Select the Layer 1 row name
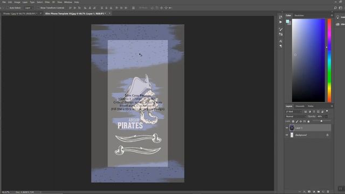This screenshot has height=194, width=345. tap(299, 128)
